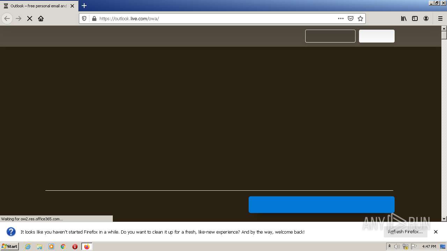Screen dimensions: 447x251
Task: Click the white button in page header
Action: (x=377, y=36)
